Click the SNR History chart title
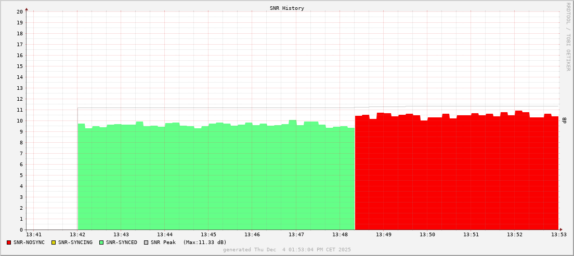 (x=287, y=8)
